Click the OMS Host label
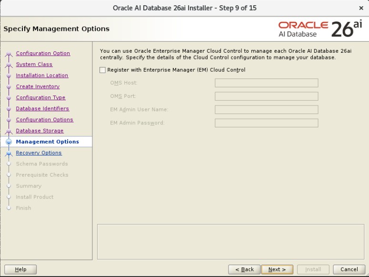The image size is (369, 277). point(123,83)
